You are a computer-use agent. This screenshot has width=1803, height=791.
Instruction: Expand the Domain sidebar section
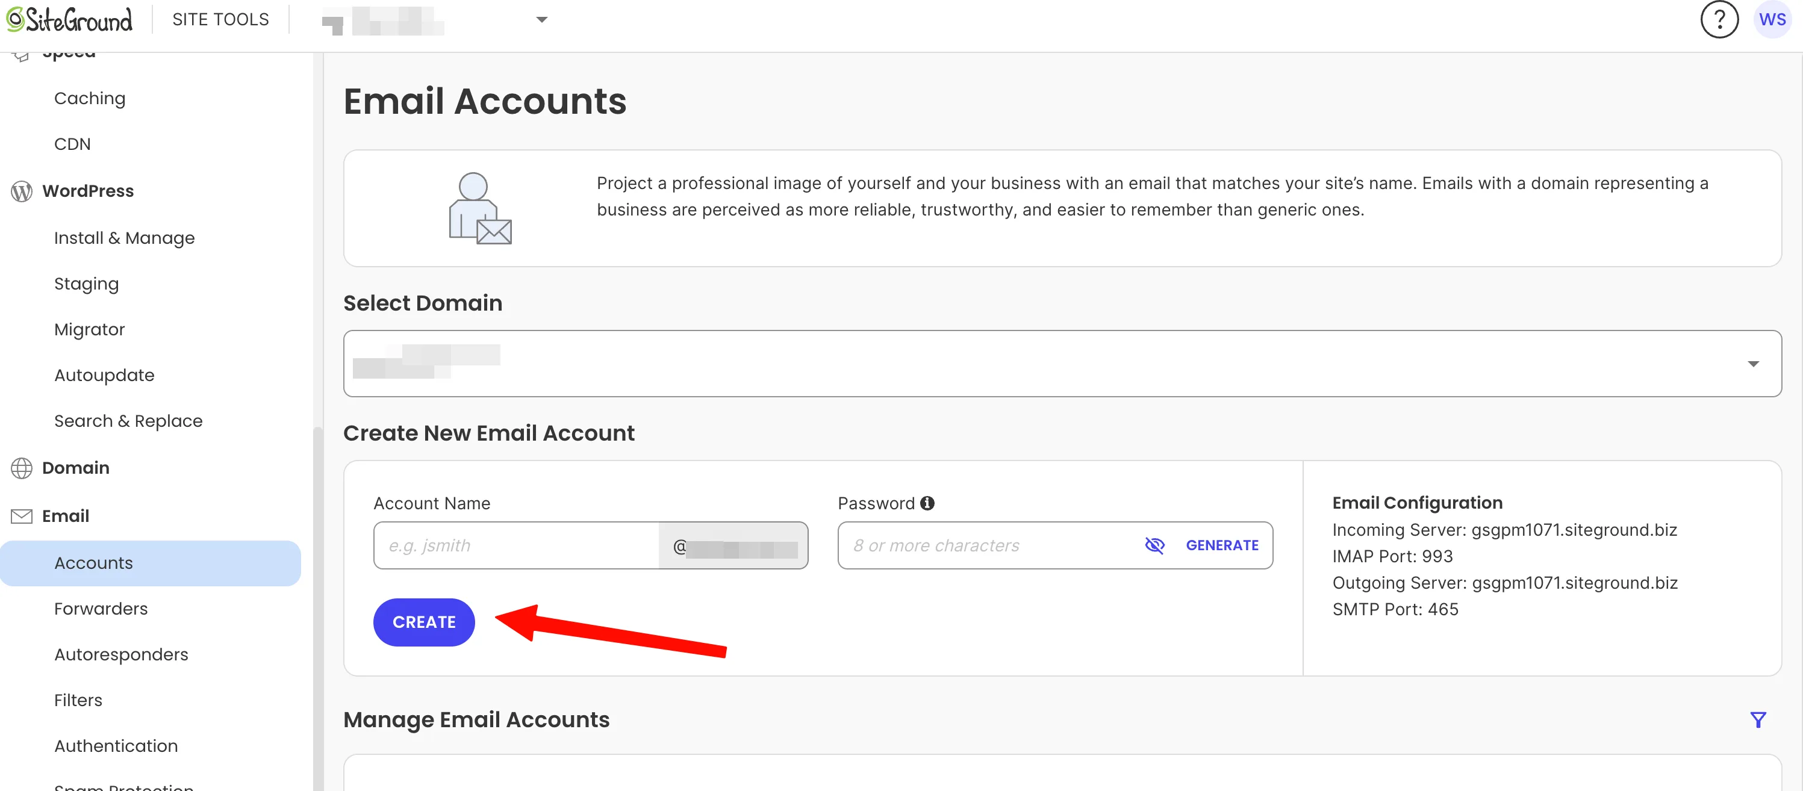pyautogui.click(x=76, y=468)
